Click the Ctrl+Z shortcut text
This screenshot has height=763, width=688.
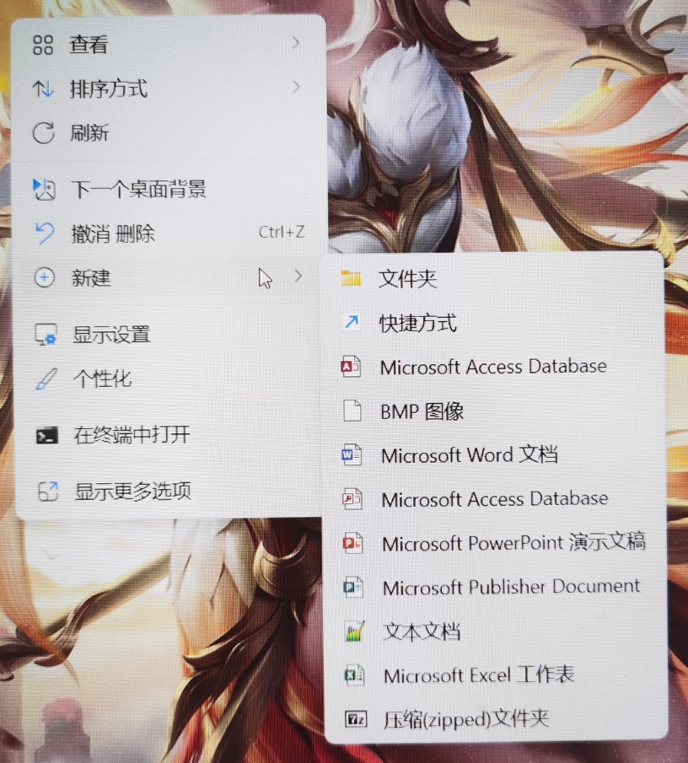[x=282, y=232]
